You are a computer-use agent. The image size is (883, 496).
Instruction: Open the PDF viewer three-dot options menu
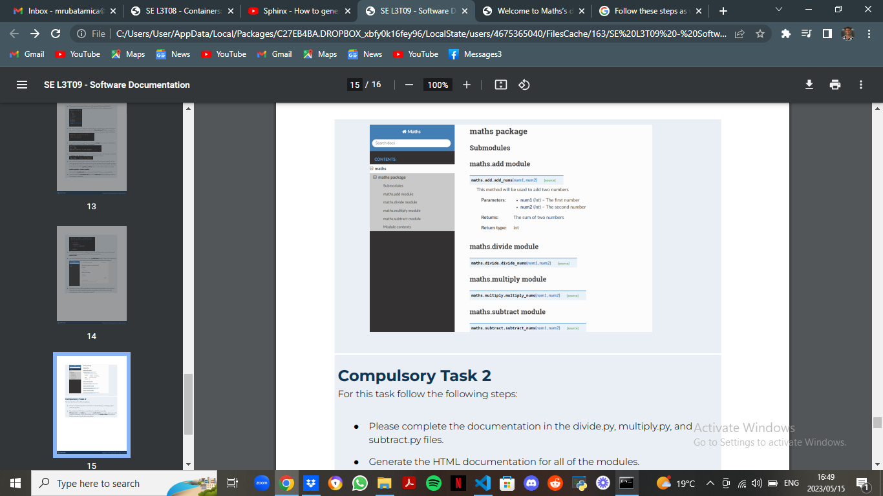[860, 84]
